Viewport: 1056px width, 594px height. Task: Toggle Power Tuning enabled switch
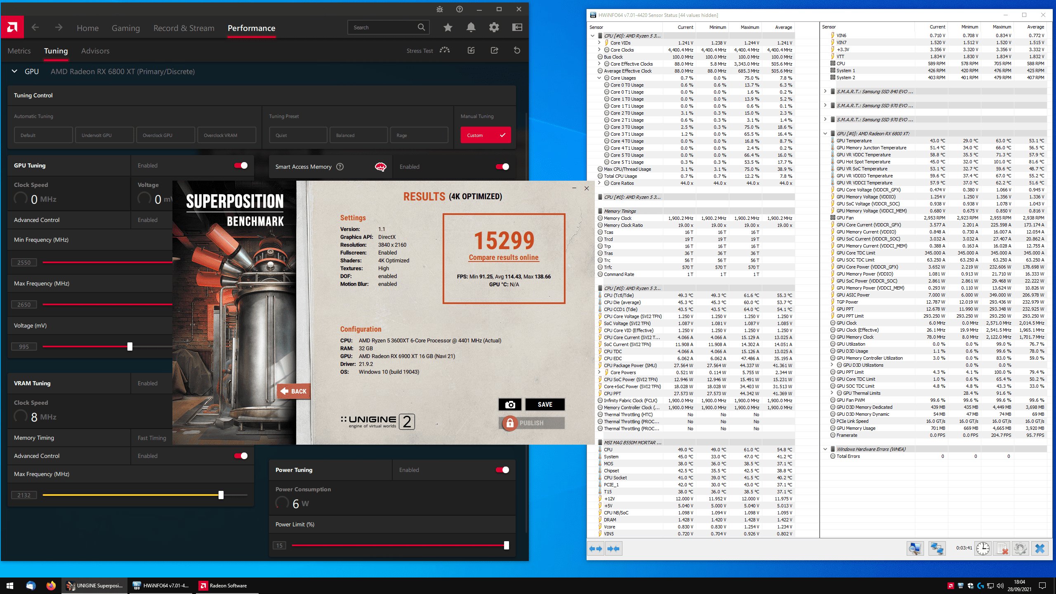(502, 470)
